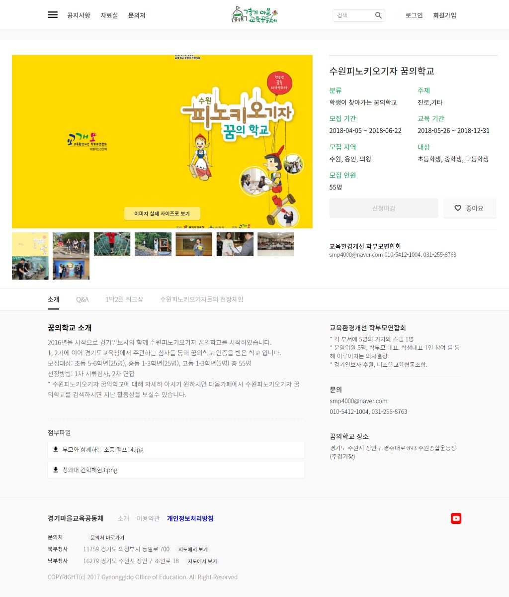Open 문의처 in the top menu
The width and height of the screenshot is (509, 597).
coord(137,15)
